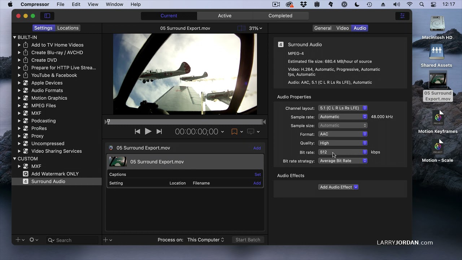Open the Add Audio Effect popup

pyautogui.click(x=338, y=187)
